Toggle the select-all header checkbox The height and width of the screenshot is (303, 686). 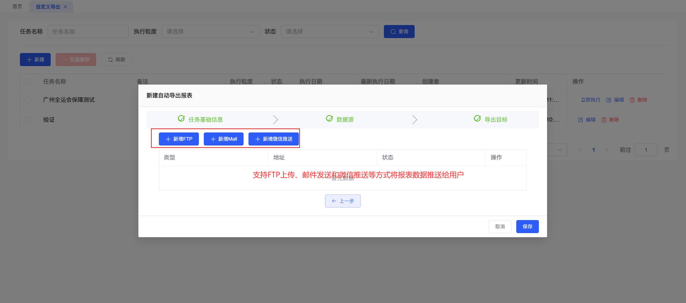pos(28,82)
